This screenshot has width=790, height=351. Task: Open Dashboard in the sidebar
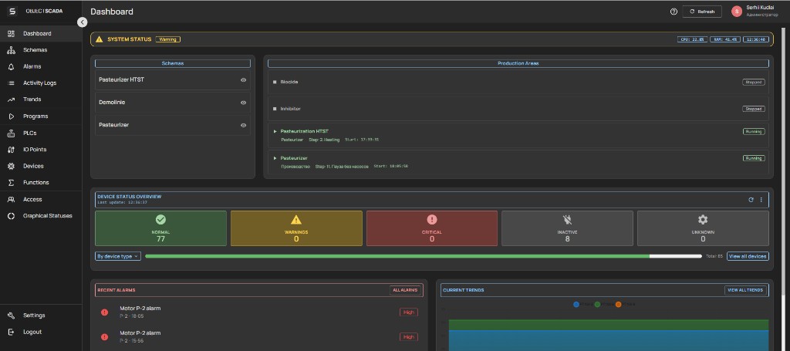(41, 34)
